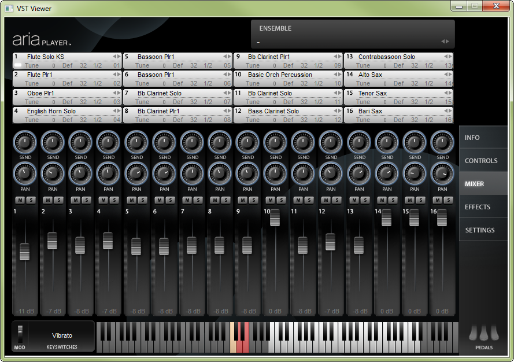Mute mixer channel 4
The image size is (514, 362).
click(x=103, y=200)
